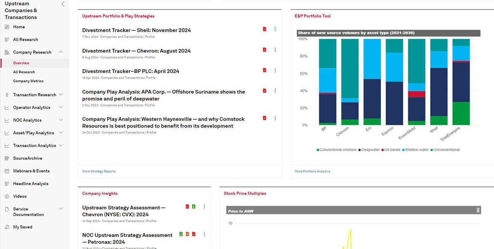Expand Transaction Research menu
Screen dimensions: 494x249
pyautogui.click(x=61, y=95)
